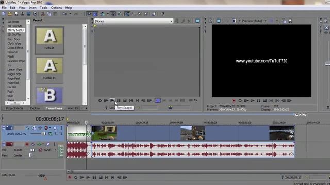Open the Edit menu
This screenshot has height=185, width=330.
pos(12,8)
